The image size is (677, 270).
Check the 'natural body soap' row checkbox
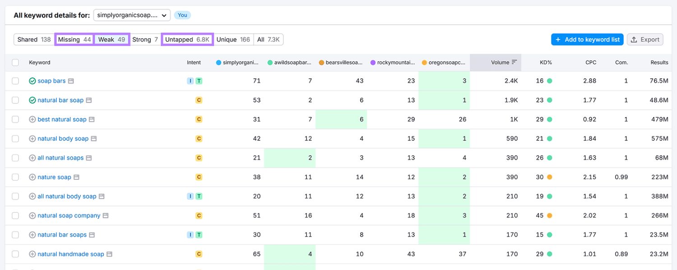(15, 138)
